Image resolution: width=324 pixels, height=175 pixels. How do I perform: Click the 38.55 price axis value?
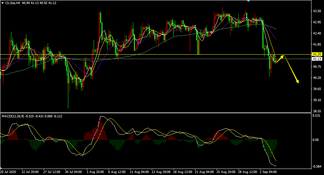point(317,111)
